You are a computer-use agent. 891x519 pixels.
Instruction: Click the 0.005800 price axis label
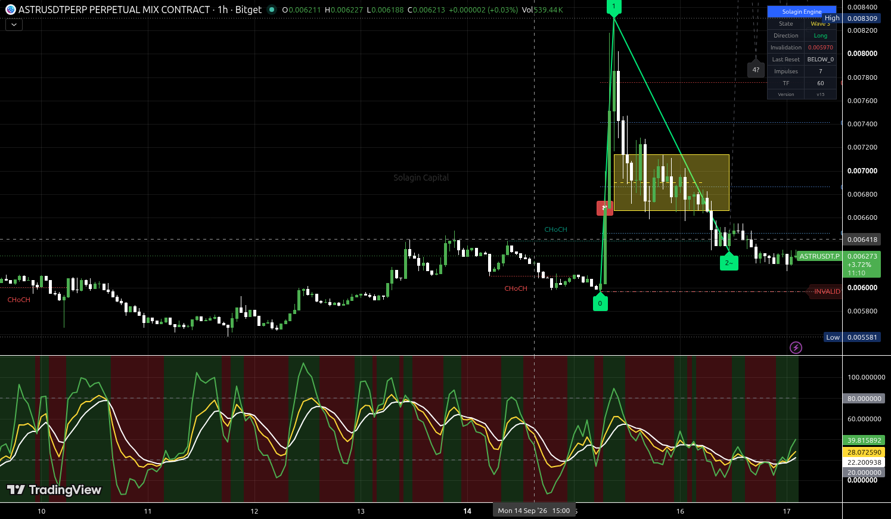coord(862,311)
